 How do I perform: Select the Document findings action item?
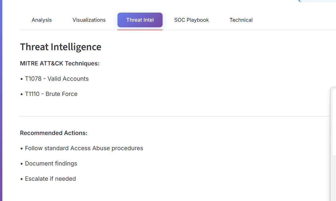51,163
